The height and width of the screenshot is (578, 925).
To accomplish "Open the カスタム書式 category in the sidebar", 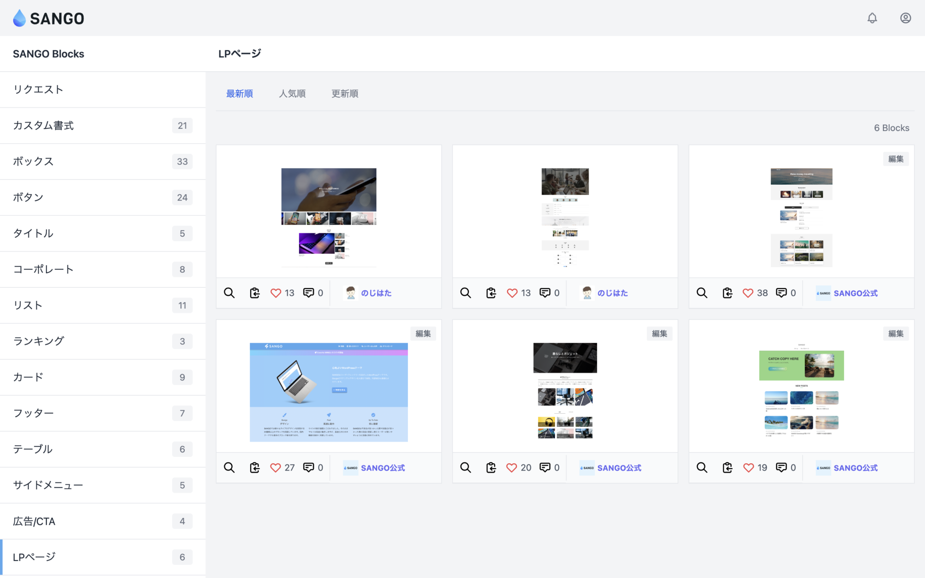I will pos(44,126).
